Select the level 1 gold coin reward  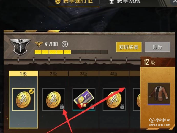[23, 99]
